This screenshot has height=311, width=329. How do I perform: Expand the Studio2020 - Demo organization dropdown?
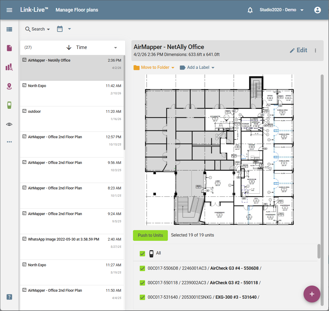[x=302, y=10]
